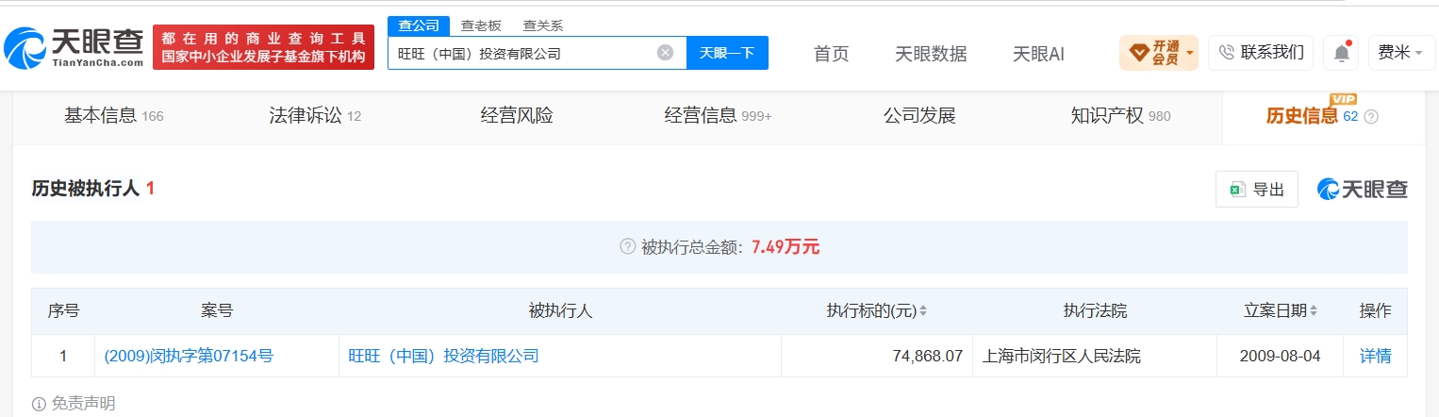Click the 天眼一下 search button
1439x417 pixels.
[727, 53]
